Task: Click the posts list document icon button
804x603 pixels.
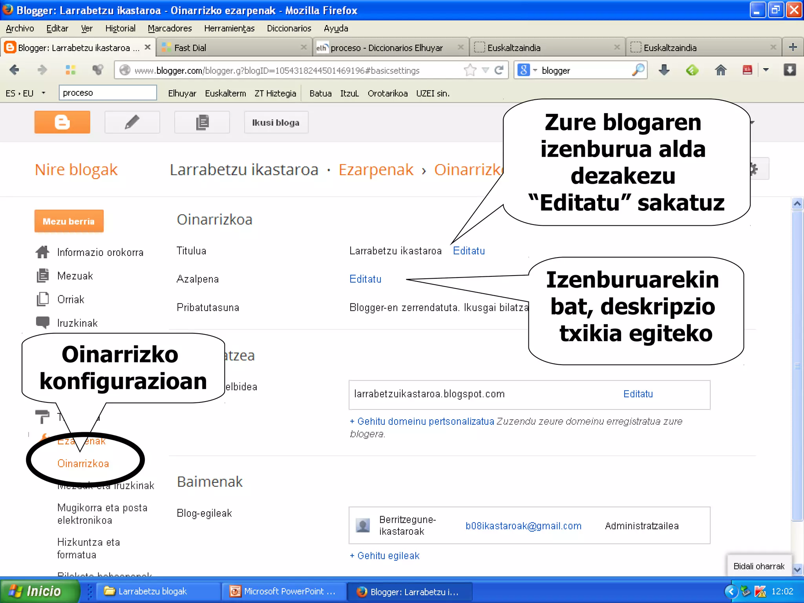Action: 202,122
